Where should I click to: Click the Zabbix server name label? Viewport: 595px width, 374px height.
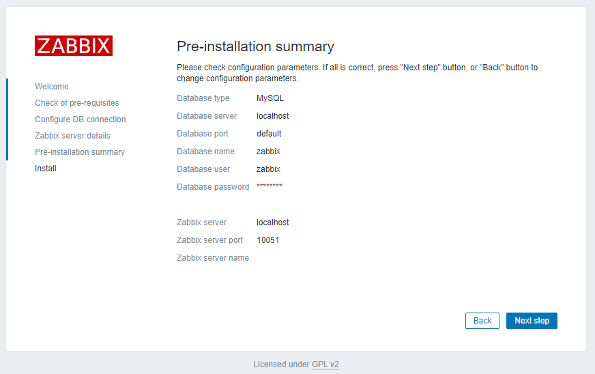pos(213,258)
